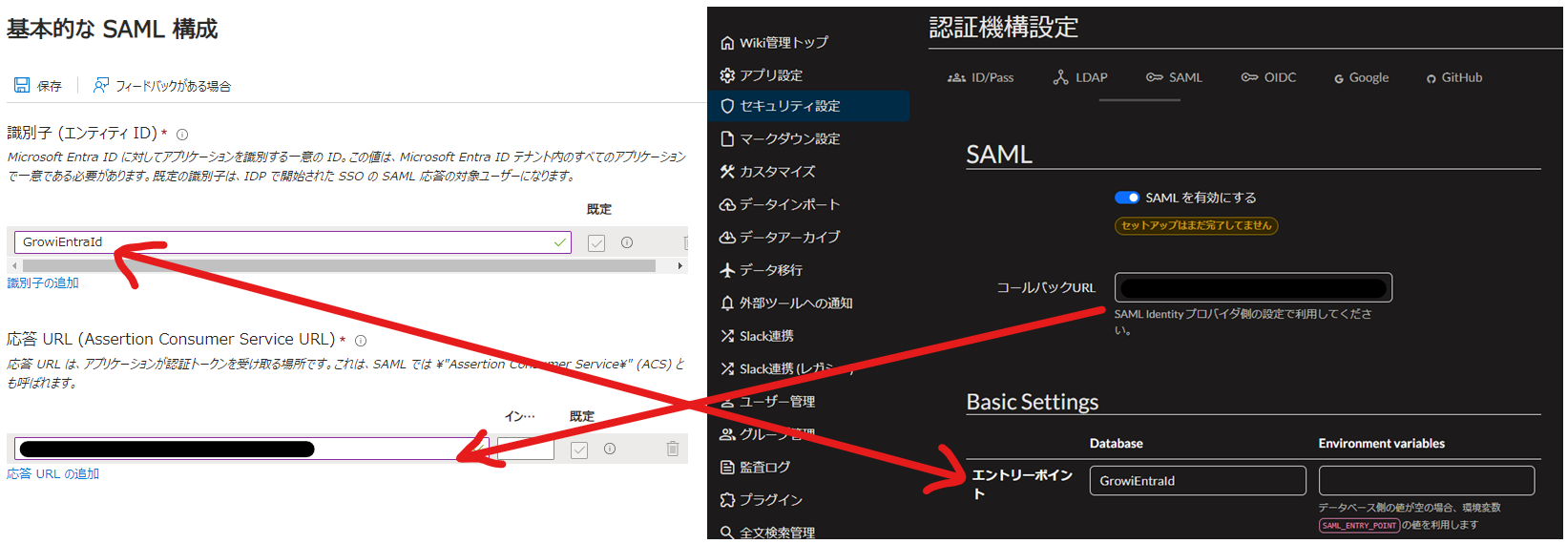This screenshot has height=544, width=1567.
Task: Click the コールバックURL label text
Action: pos(1046,287)
